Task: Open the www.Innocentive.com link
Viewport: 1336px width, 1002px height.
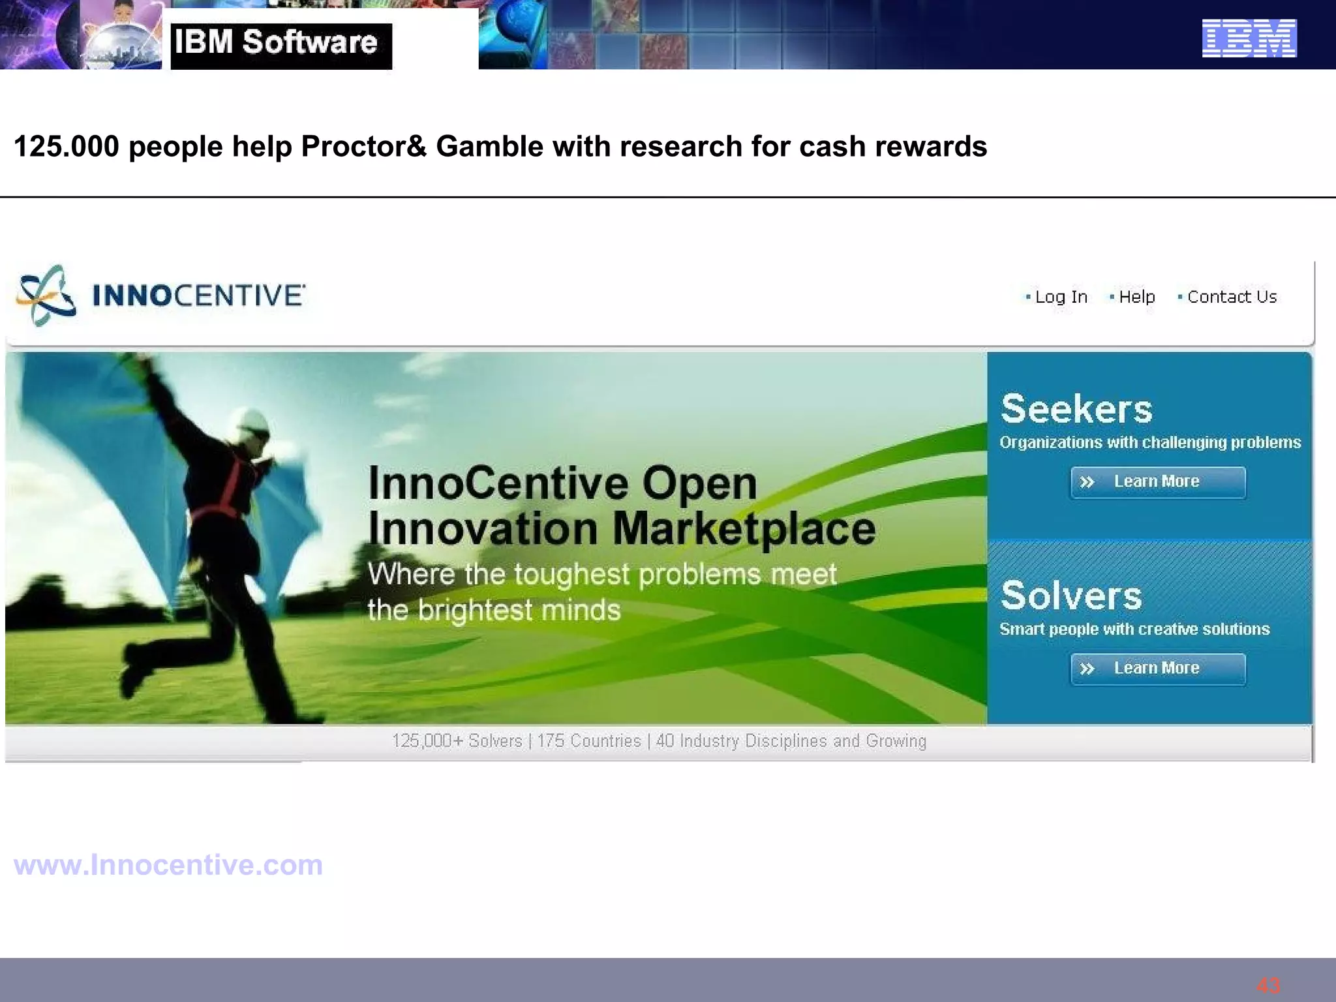Action: [168, 865]
